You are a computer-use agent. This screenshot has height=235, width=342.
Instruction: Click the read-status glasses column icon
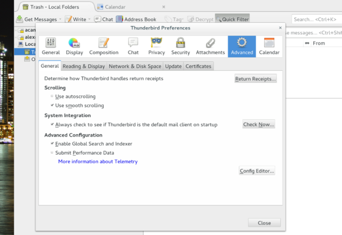point(307,43)
